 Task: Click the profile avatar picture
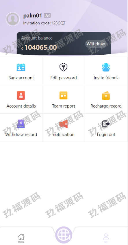[x=13, y=19]
